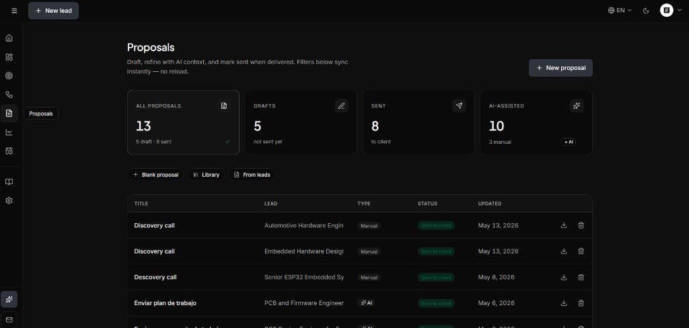Sort by the TITLE column header

pos(141,204)
